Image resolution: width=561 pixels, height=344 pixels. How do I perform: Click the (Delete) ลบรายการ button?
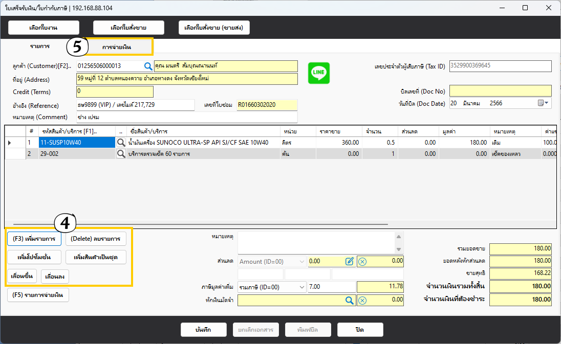[x=96, y=239]
